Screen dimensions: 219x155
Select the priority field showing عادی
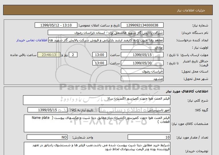coord(142,47)
